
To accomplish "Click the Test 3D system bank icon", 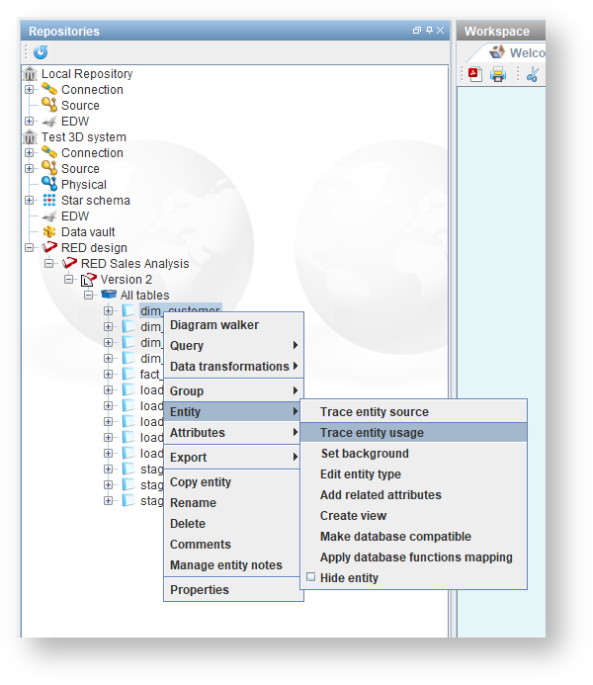I will click(30, 137).
